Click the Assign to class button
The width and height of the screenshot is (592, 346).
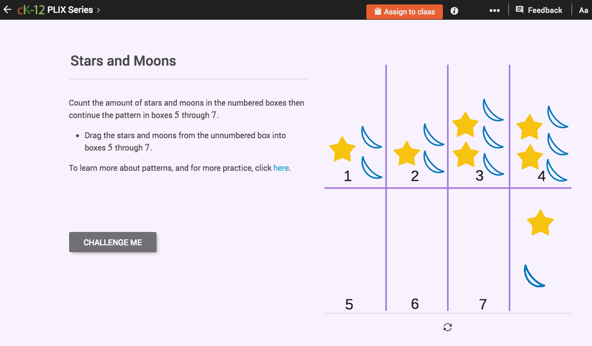coord(404,11)
